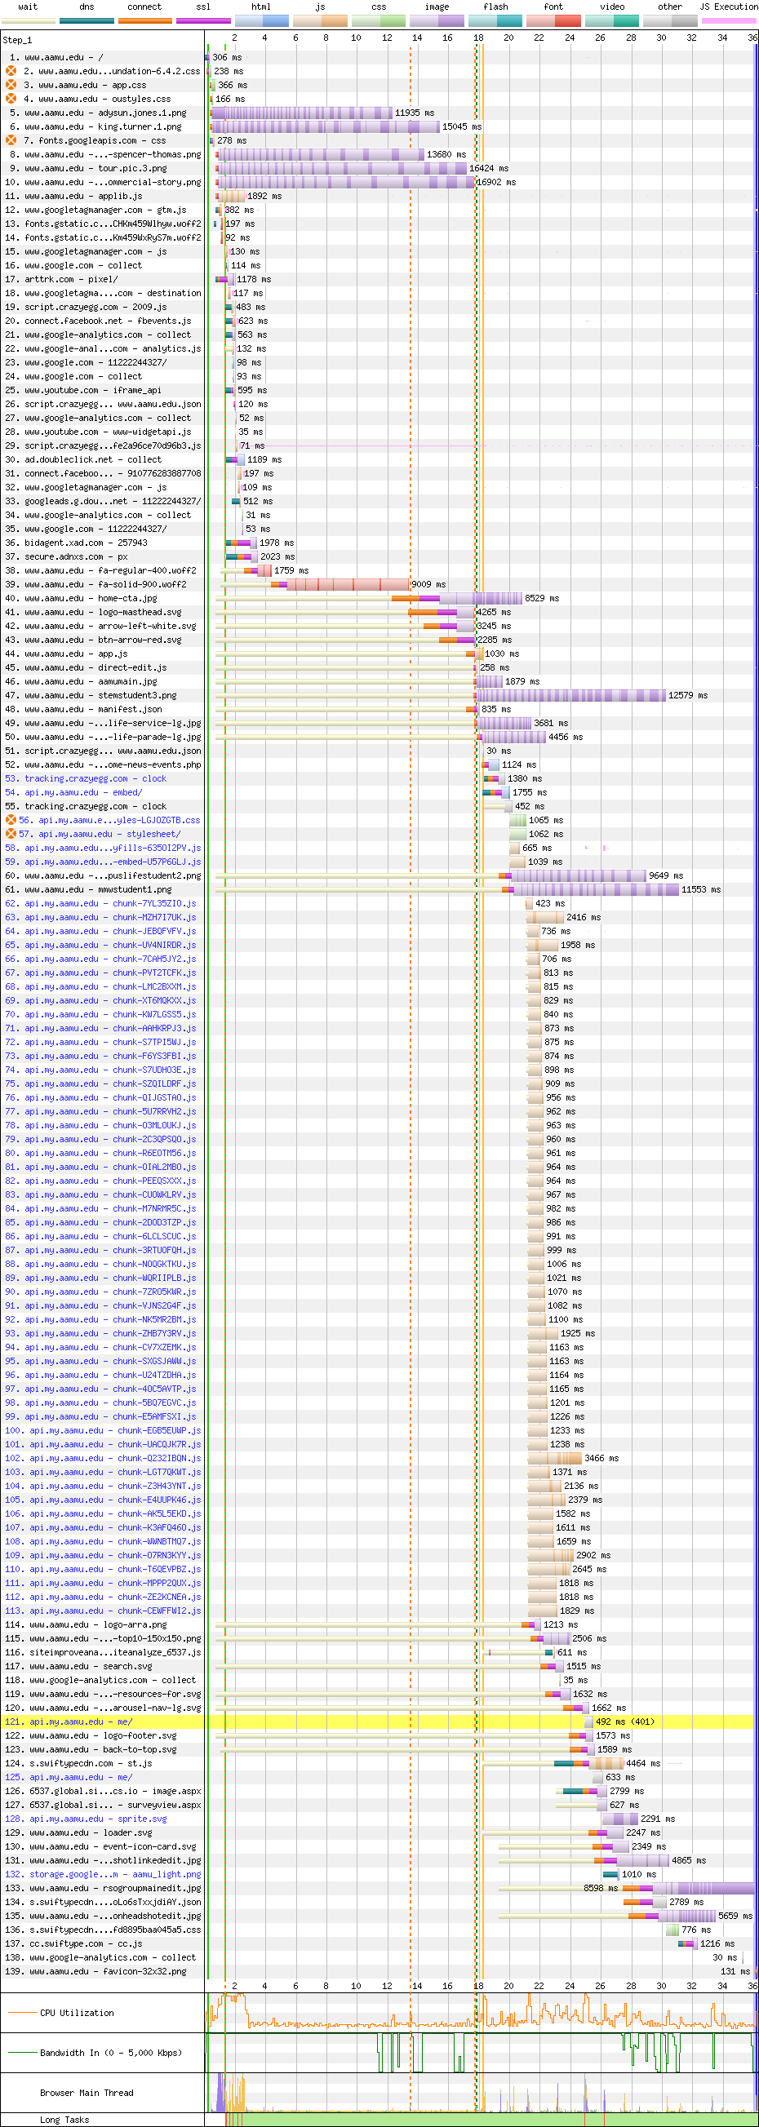Click the 16902 ms timing label
759x2127 pixels.
(x=495, y=183)
